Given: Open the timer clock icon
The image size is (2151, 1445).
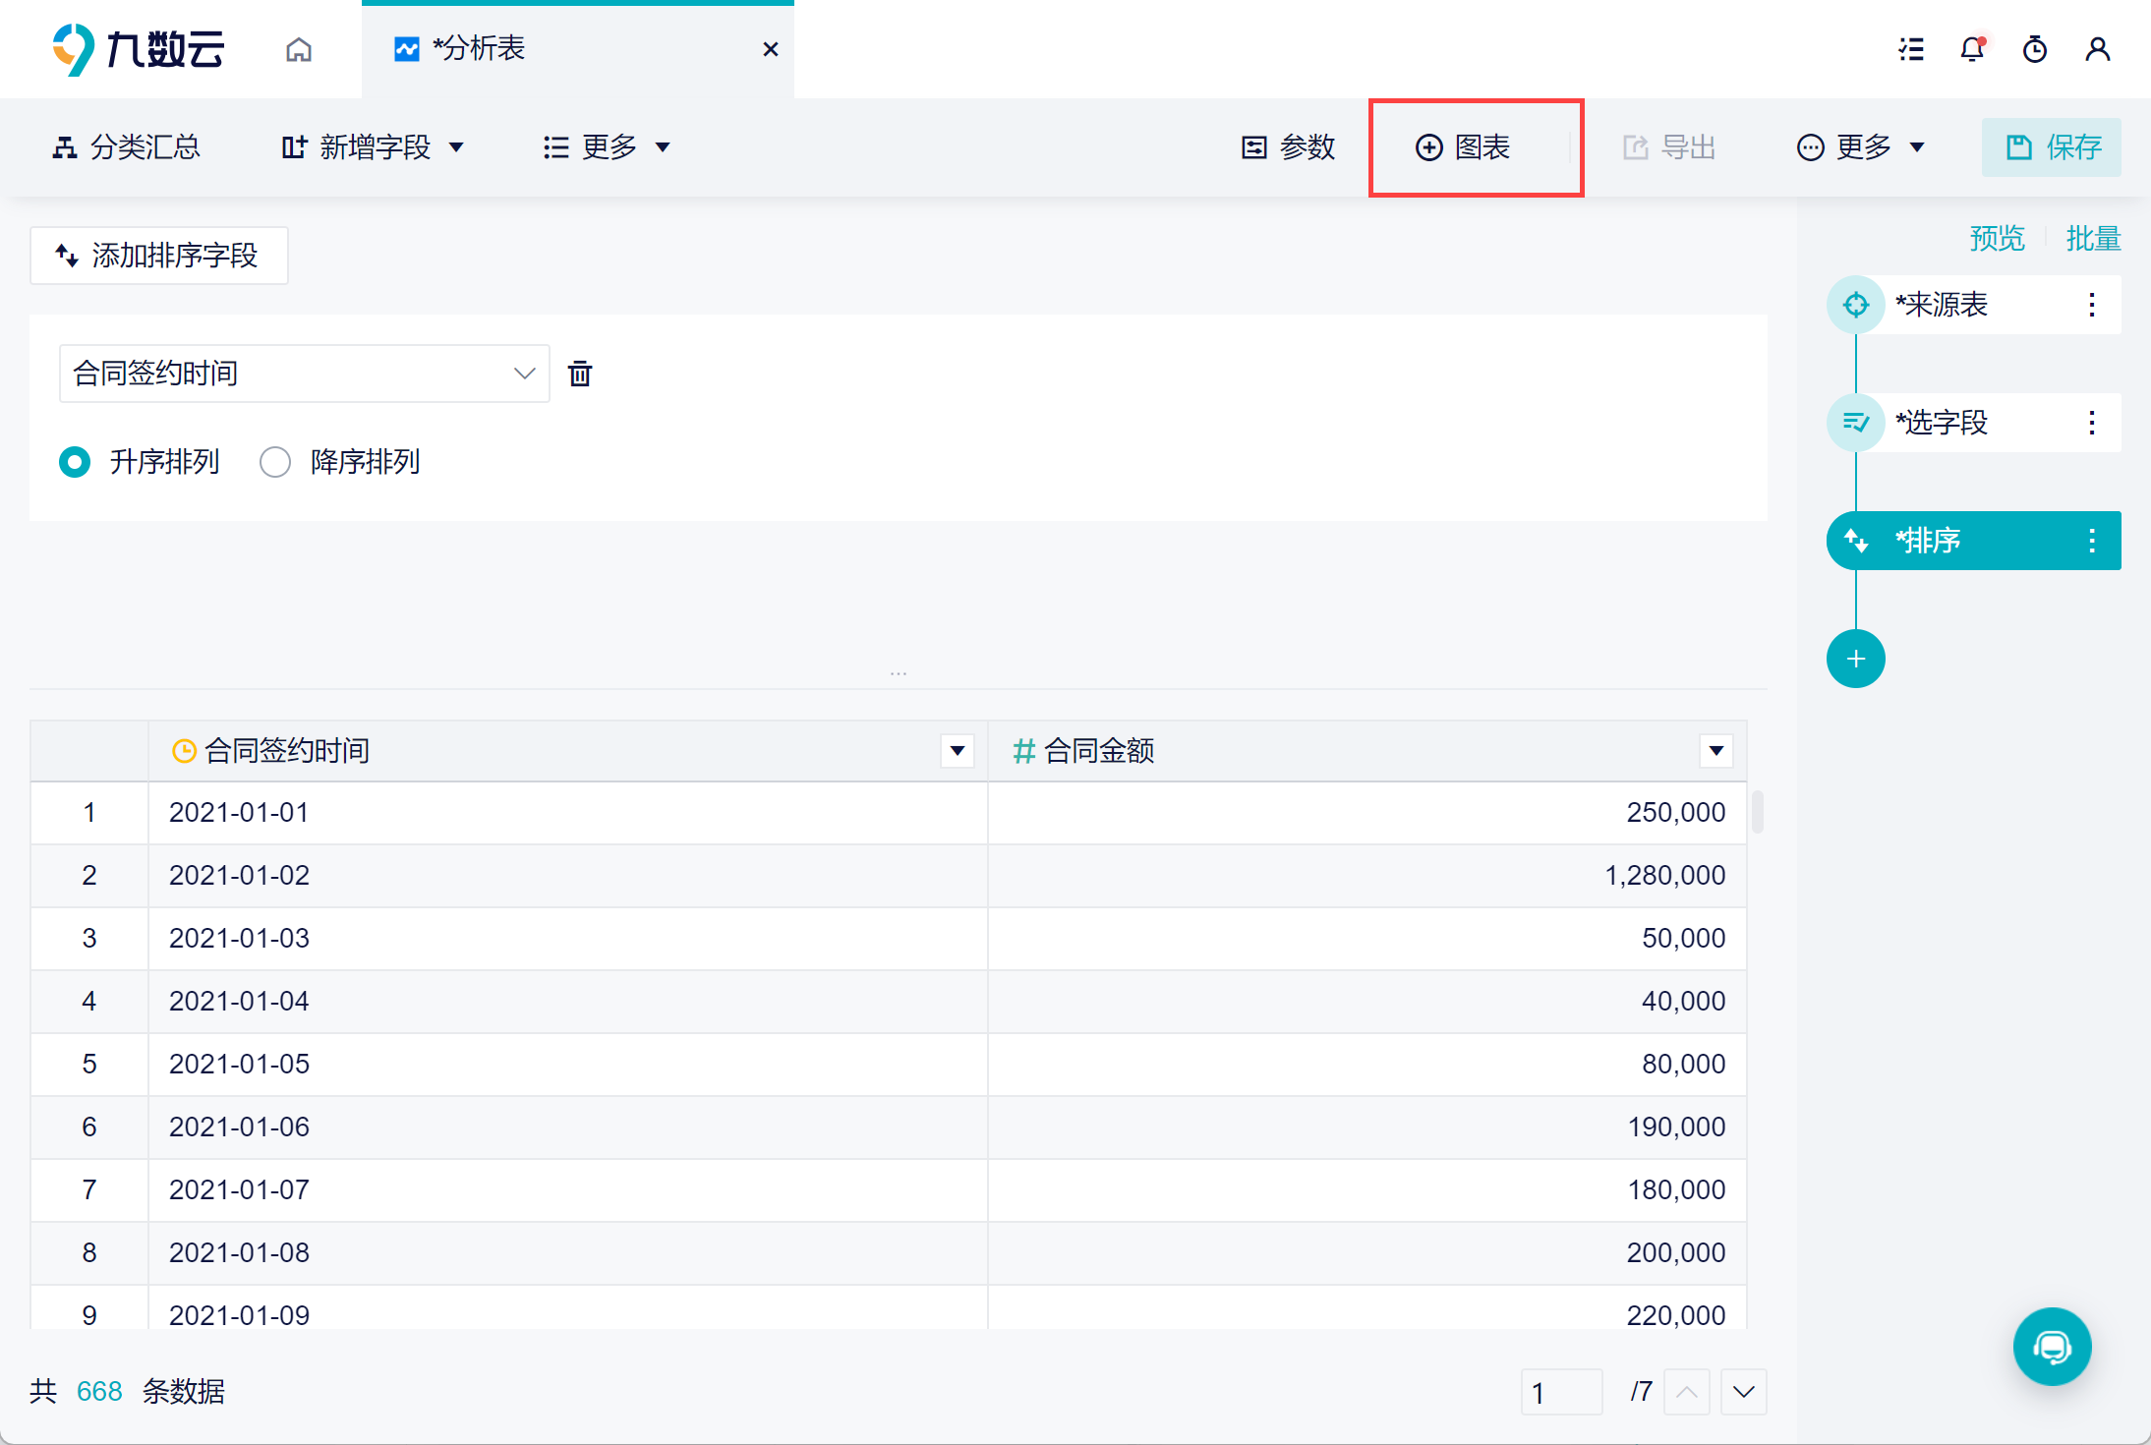Looking at the screenshot, I should (2035, 49).
